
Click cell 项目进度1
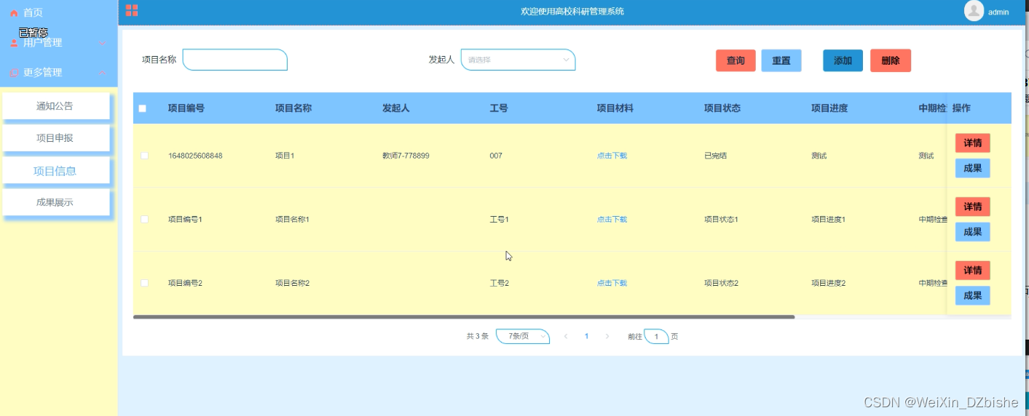click(829, 219)
